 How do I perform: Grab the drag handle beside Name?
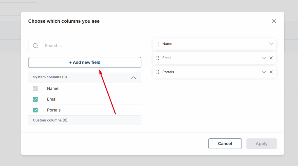click(x=158, y=44)
